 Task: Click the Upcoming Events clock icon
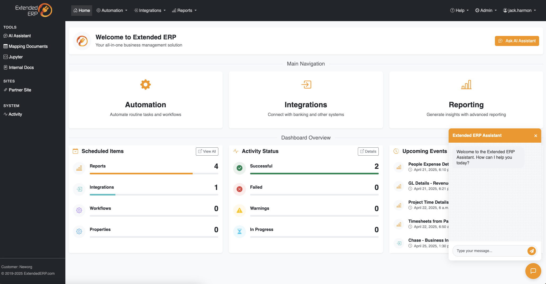396,151
